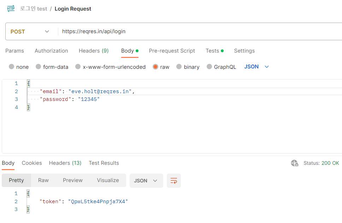Image resolution: width=342 pixels, height=223 pixels.
Task: Click the 로그인 test collection breadcrumb
Action: click(x=34, y=9)
